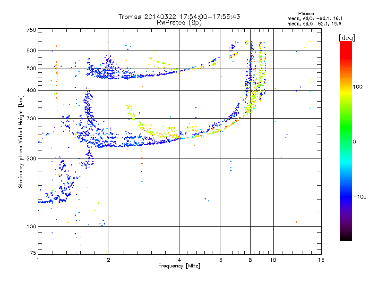This screenshot has height=283, width=378.
Task: Click the '16' MHz x-axis tick label
Action: pos(321,260)
